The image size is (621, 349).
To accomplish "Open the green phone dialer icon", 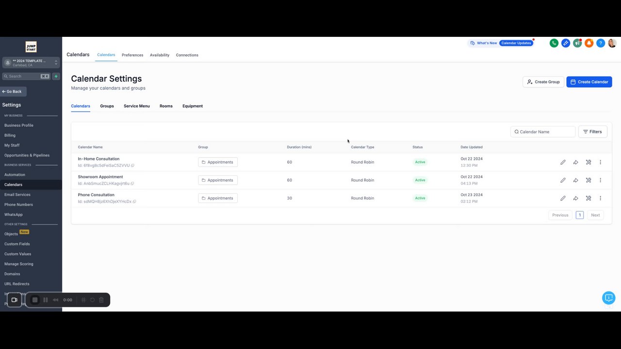I will pyautogui.click(x=554, y=43).
